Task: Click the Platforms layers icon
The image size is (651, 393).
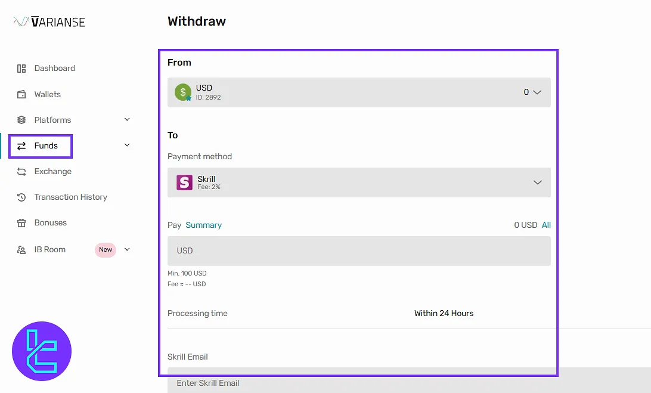Action: click(21, 120)
